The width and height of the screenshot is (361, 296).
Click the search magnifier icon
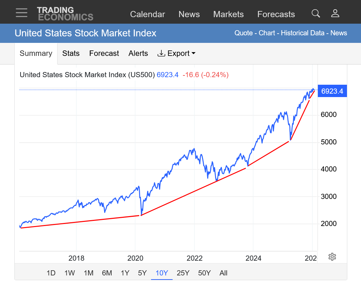(315, 14)
